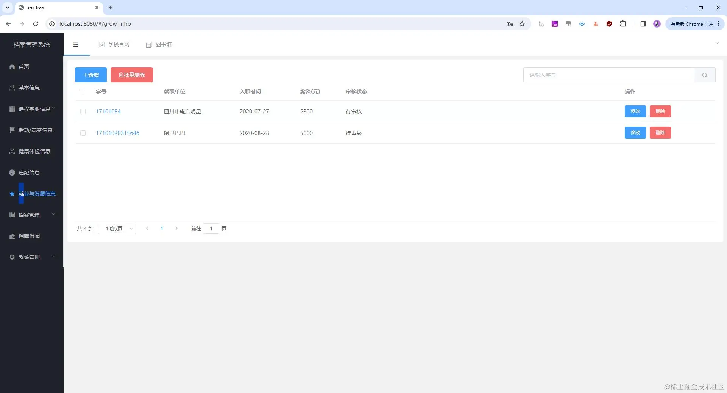Open the saved passwords key icon

[x=510, y=24]
